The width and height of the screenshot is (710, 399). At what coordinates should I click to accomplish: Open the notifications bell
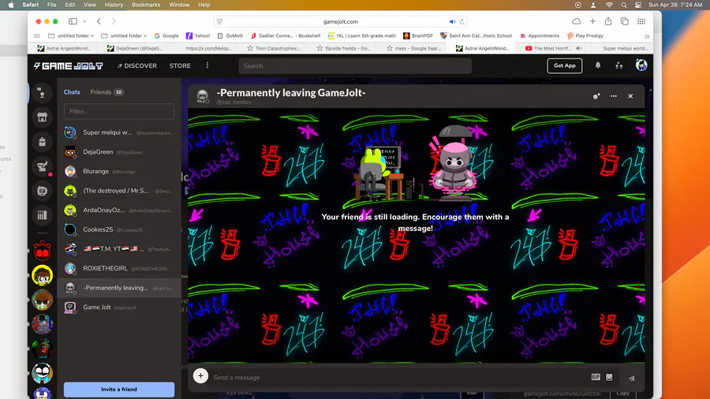pos(598,65)
